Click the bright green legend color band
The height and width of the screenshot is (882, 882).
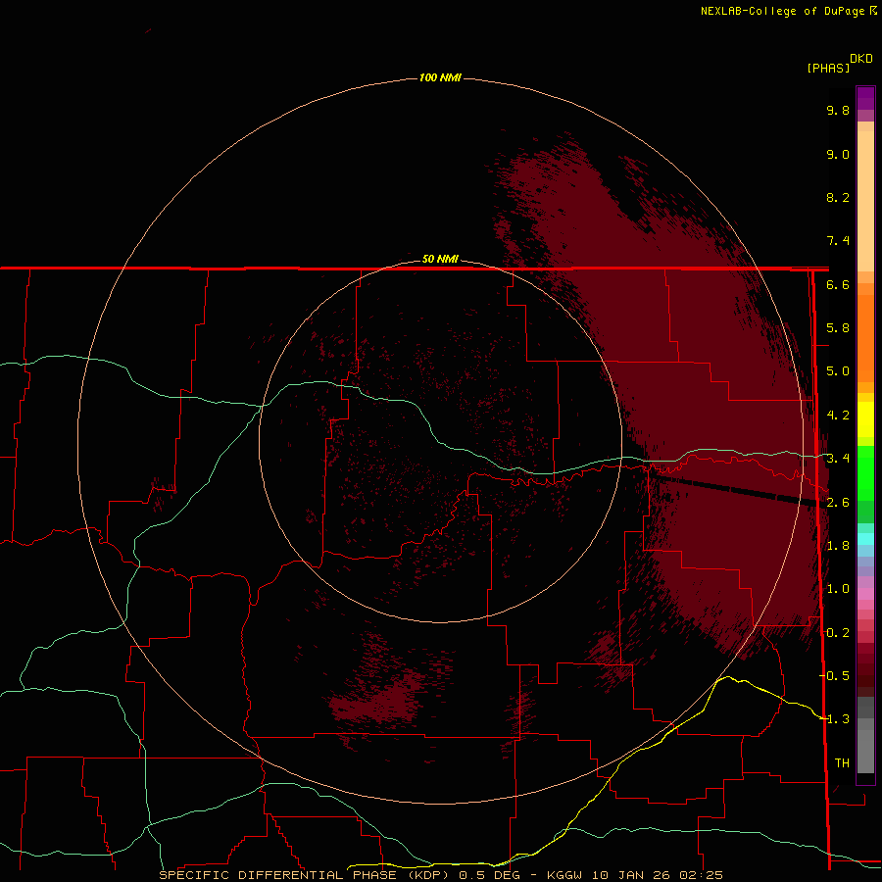[865, 472]
